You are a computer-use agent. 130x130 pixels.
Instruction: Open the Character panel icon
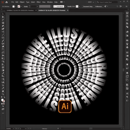click(x=127, y=94)
